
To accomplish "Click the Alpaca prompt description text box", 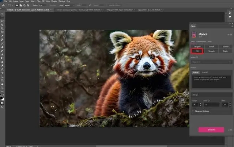I will tap(211, 82).
